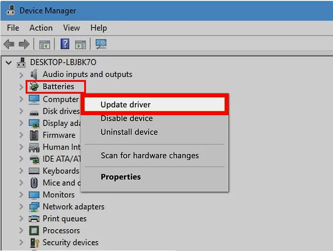Open Help via the blue question mark icon

(65, 44)
